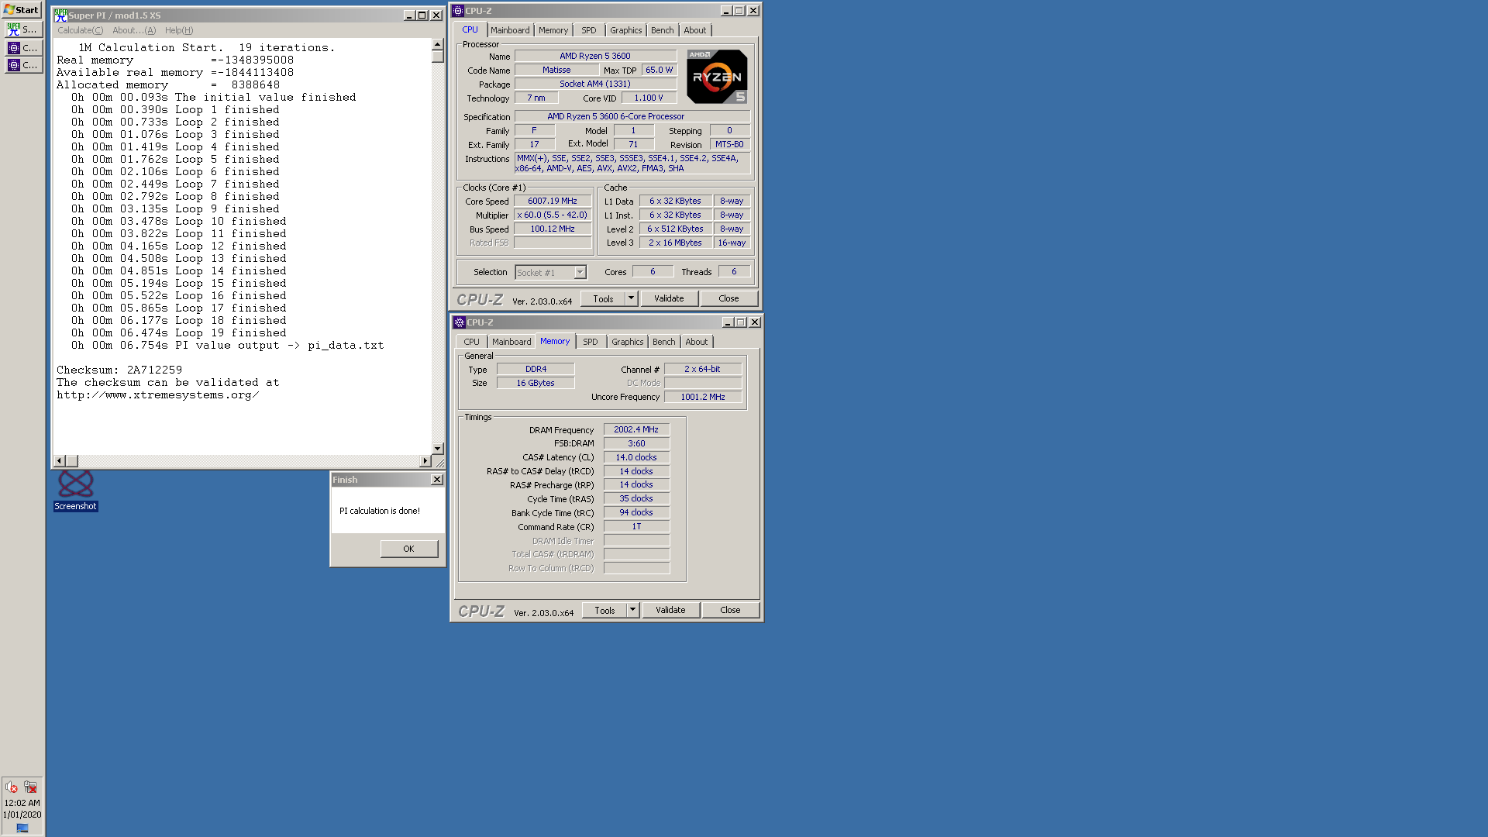This screenshot has width=1488, height=837.
Task: Click the memory size 16 GBytes field
Action: pos(536,383)
